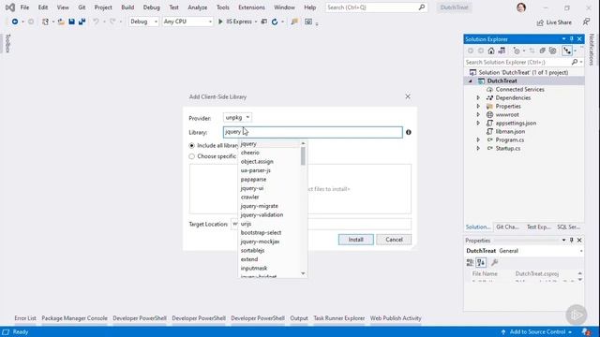Select jquery-ui from the suggestion list
Viewport: 600px width, 337px height.
[x=252, y=188]
